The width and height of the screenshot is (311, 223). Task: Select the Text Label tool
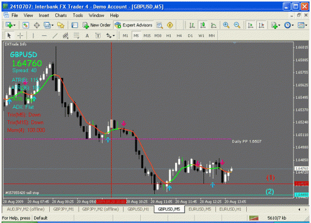tap(98, 35)
